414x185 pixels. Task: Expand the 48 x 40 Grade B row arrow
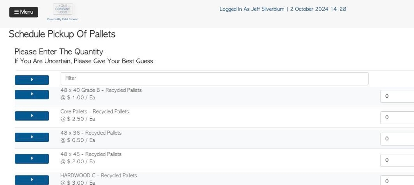32,94
